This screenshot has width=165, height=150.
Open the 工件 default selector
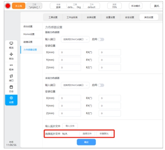91,6
